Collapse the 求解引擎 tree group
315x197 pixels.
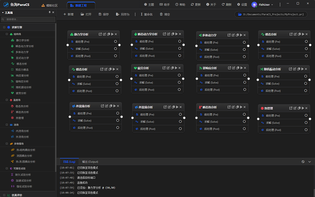coord(3,27)
